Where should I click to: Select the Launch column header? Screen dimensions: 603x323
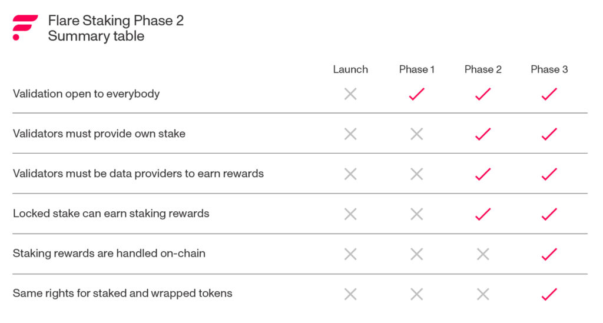coord(350,69)
